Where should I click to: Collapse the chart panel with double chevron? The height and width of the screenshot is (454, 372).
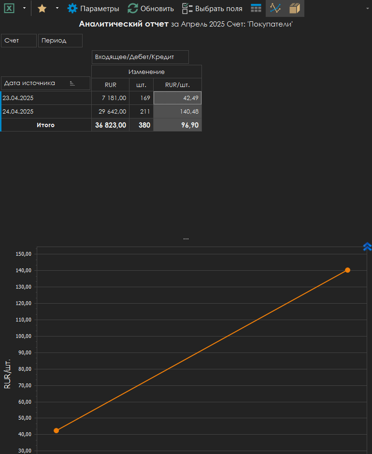coord(367,247)
